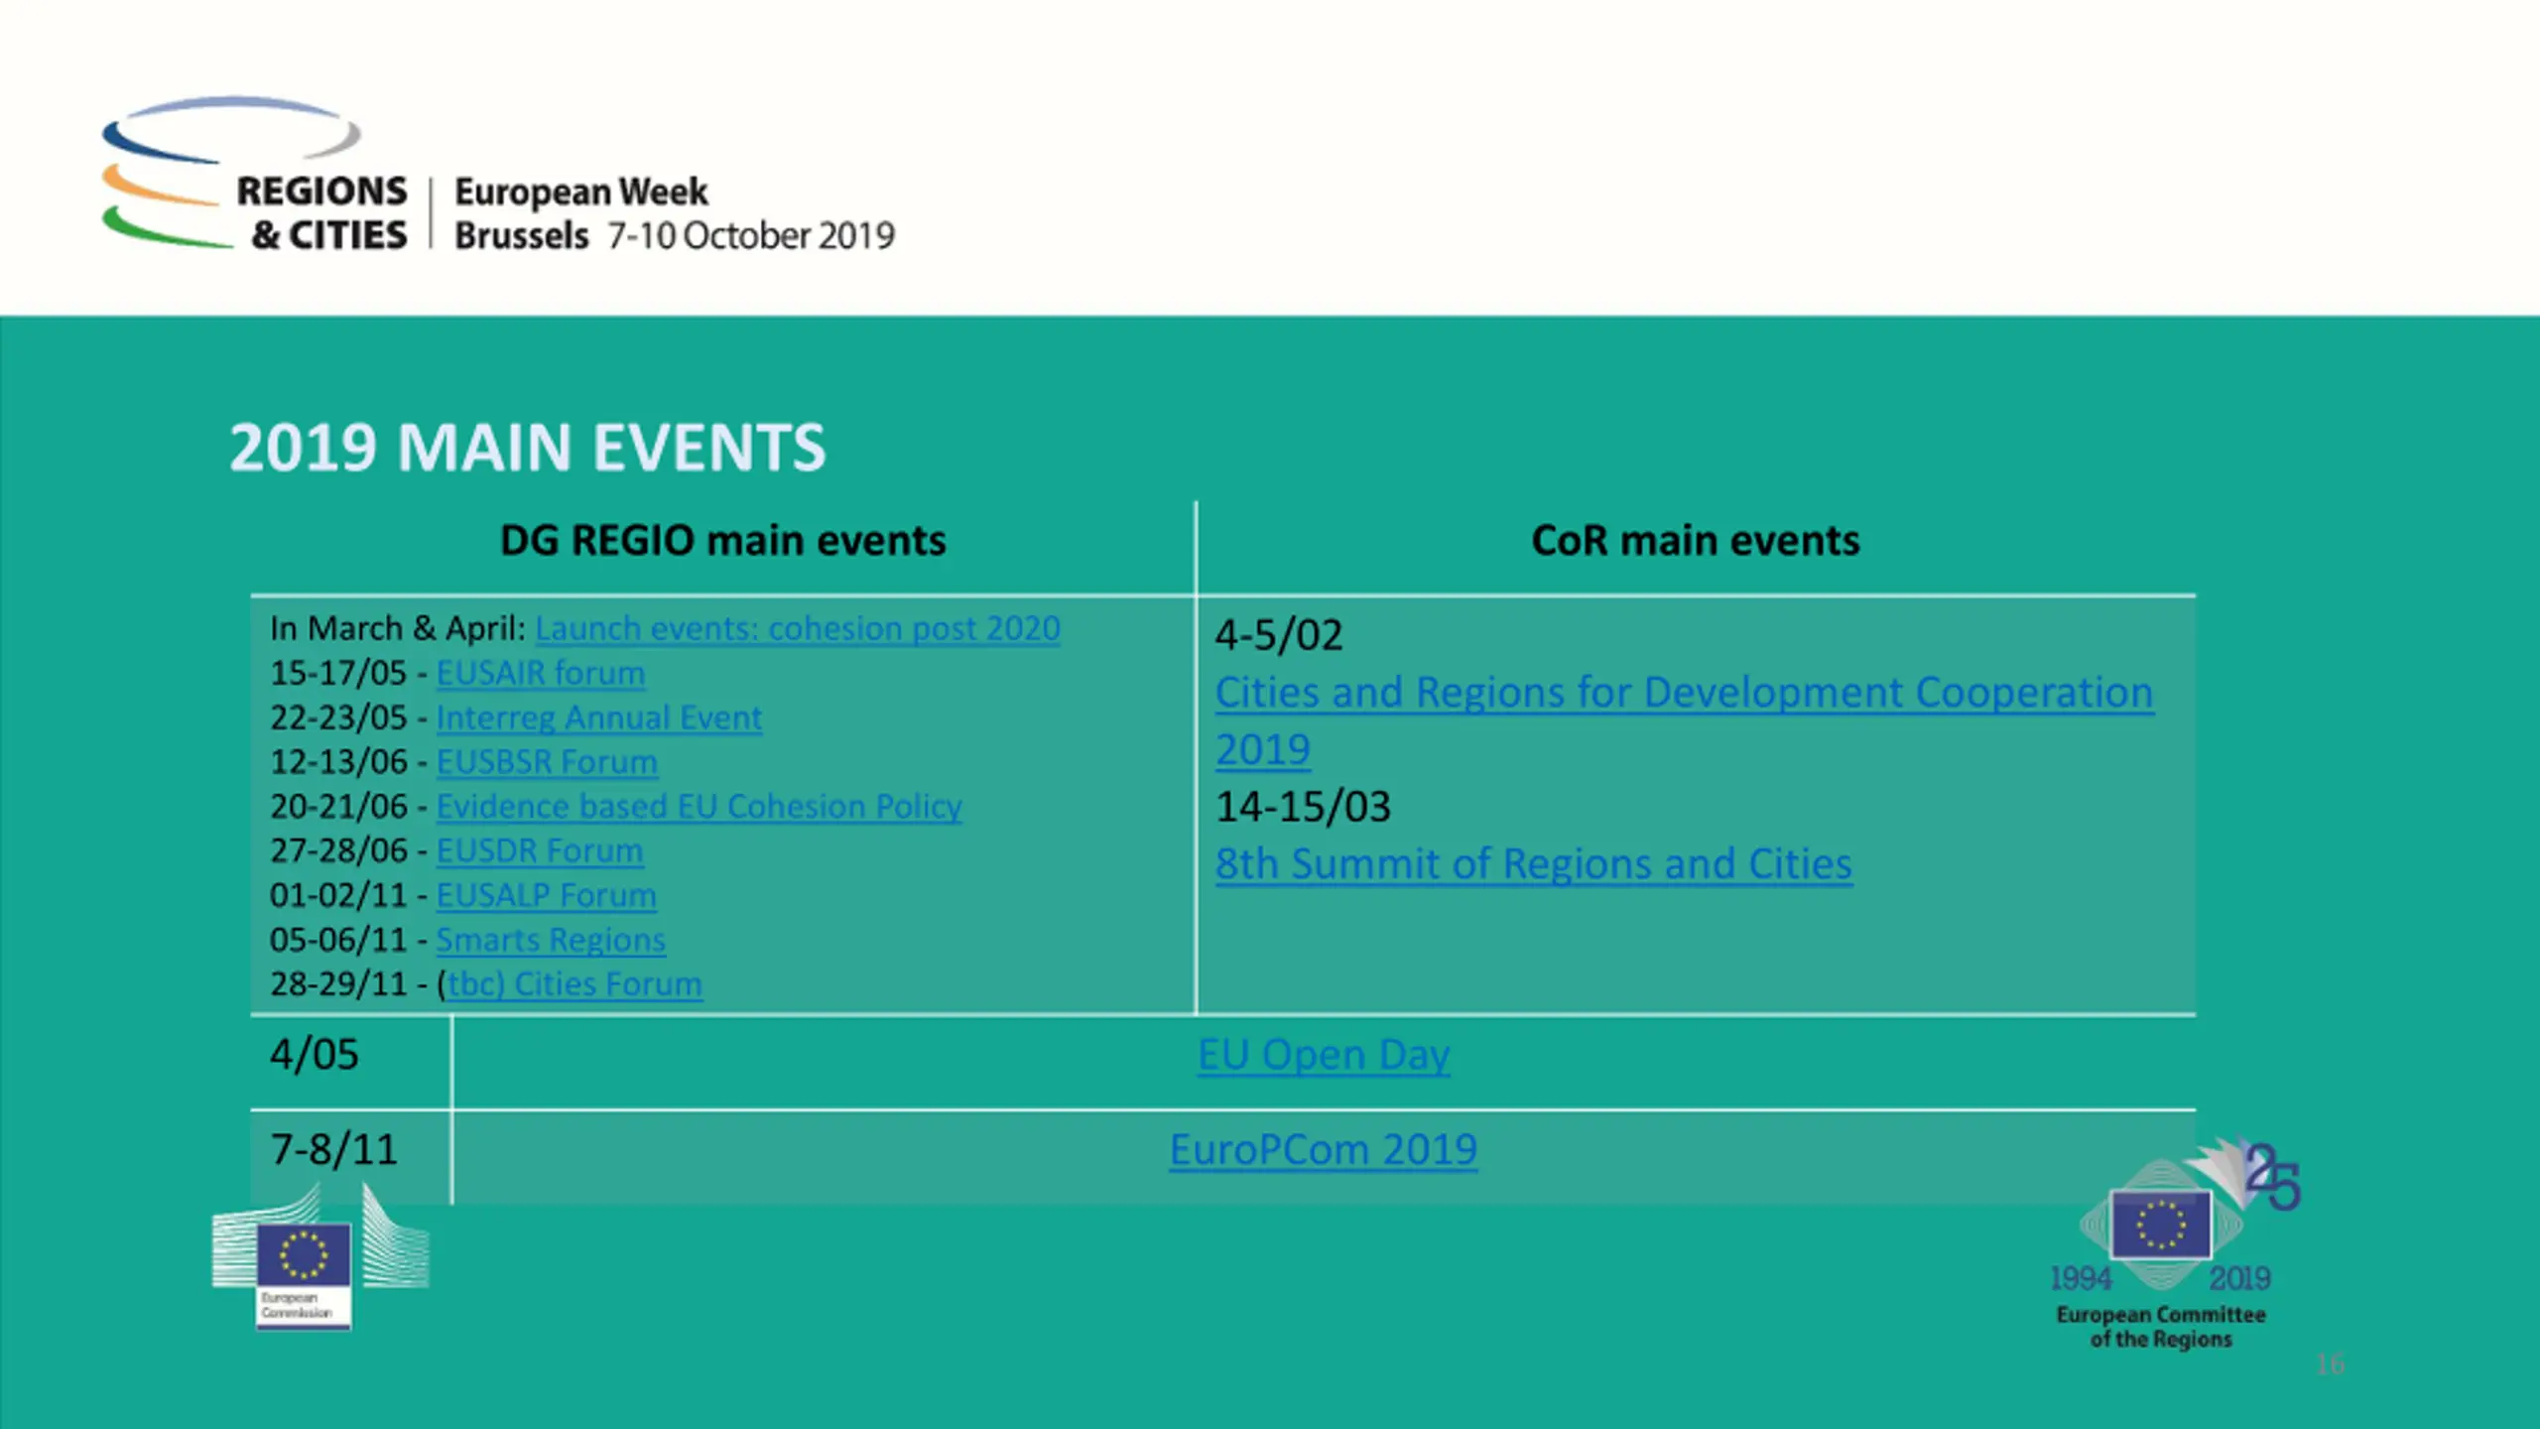
Task: Click European Committee of the Regions logo
Action: 2173,1245
